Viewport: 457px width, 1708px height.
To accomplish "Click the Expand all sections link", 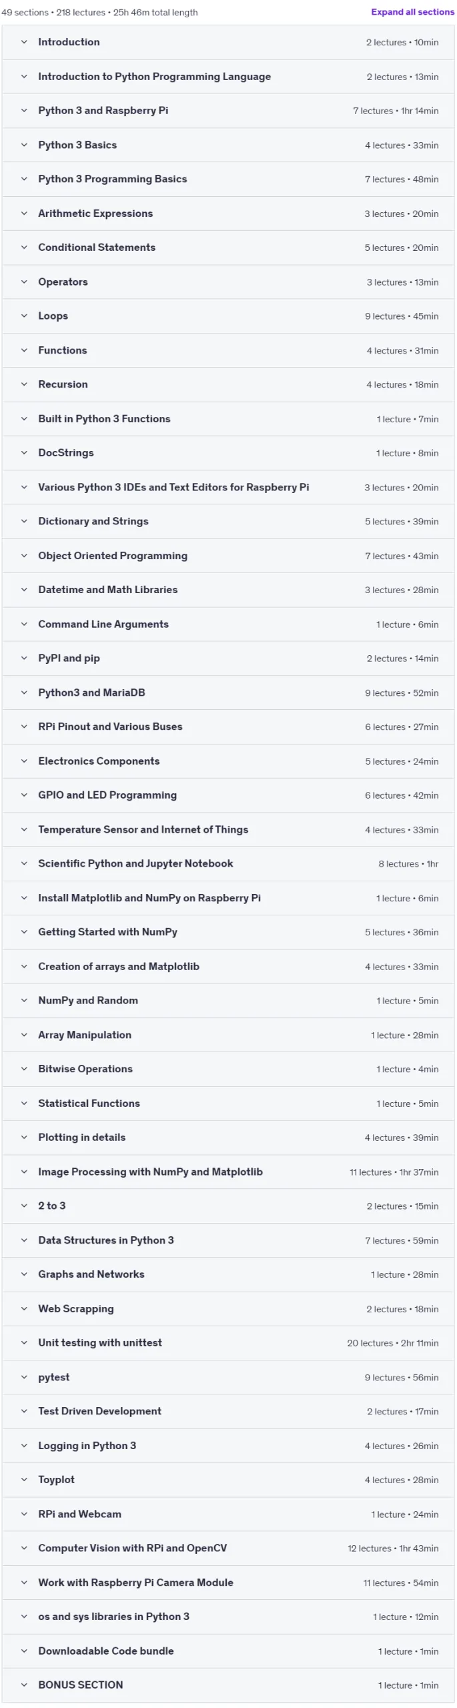I will pyautogui.click(x=412, y=12).
